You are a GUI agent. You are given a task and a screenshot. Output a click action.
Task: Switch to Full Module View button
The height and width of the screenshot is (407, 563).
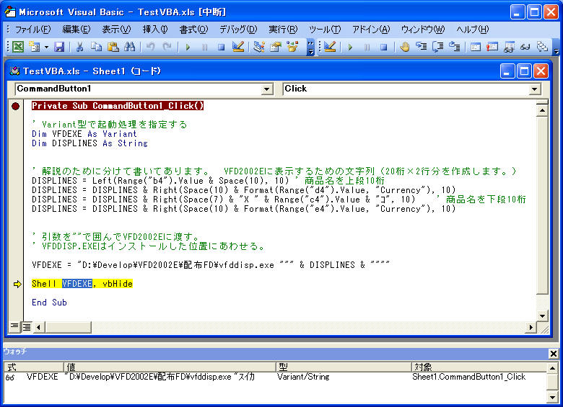click(27, 327)
